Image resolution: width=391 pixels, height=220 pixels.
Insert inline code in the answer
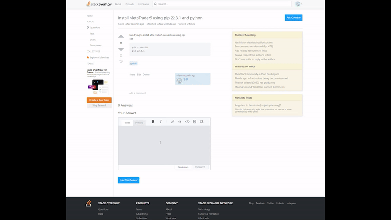pyautogui.click(x=187, y=122)
